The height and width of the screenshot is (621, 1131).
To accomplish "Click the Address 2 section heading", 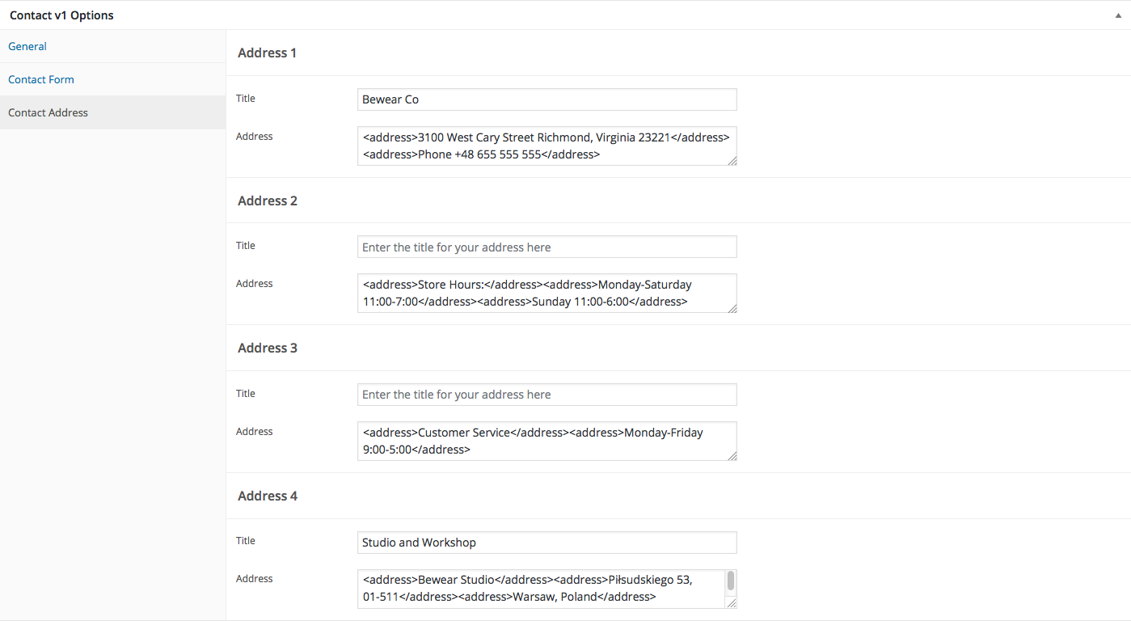I will 268,201.
